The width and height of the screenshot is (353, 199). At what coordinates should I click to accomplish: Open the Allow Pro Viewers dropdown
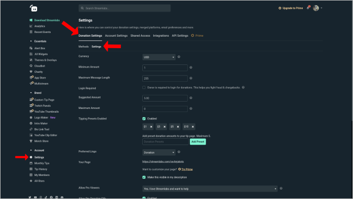point(210,189)
